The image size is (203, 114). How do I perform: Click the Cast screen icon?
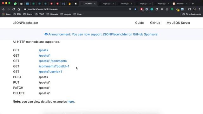189,9
